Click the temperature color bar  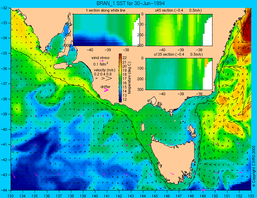point(120,78)
